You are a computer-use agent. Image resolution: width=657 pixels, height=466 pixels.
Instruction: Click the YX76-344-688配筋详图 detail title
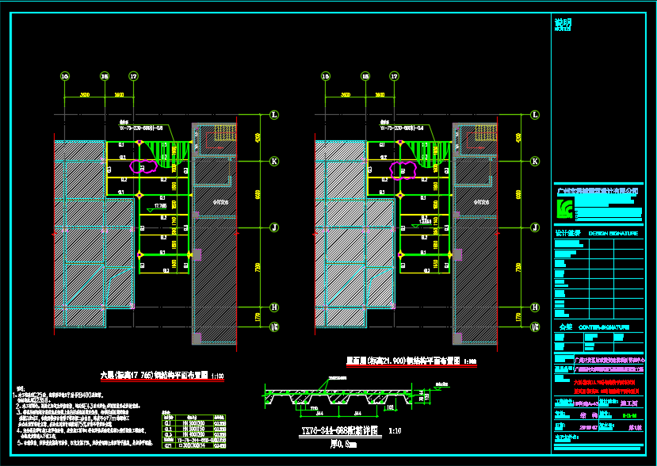[x=340, y=431]
